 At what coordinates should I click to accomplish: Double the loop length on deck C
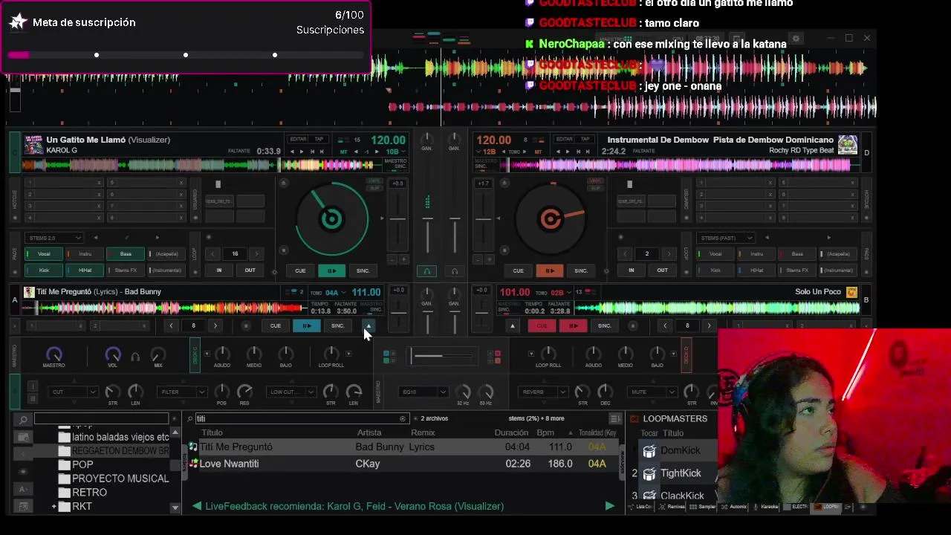point(256,253)
